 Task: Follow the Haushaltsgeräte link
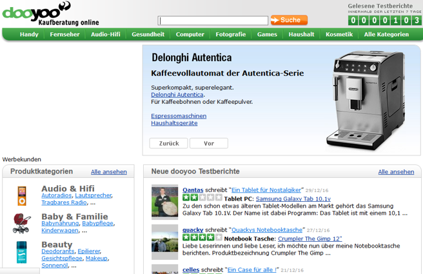click(174, 123)
